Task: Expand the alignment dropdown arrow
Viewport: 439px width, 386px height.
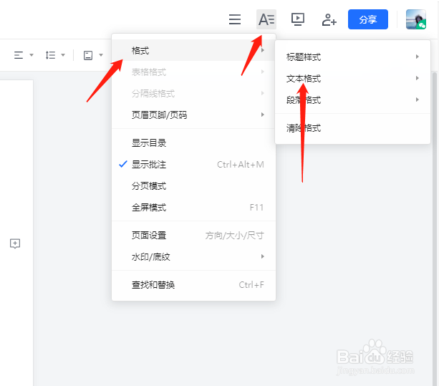Action: pyautogui.click(x=32, y=55)
